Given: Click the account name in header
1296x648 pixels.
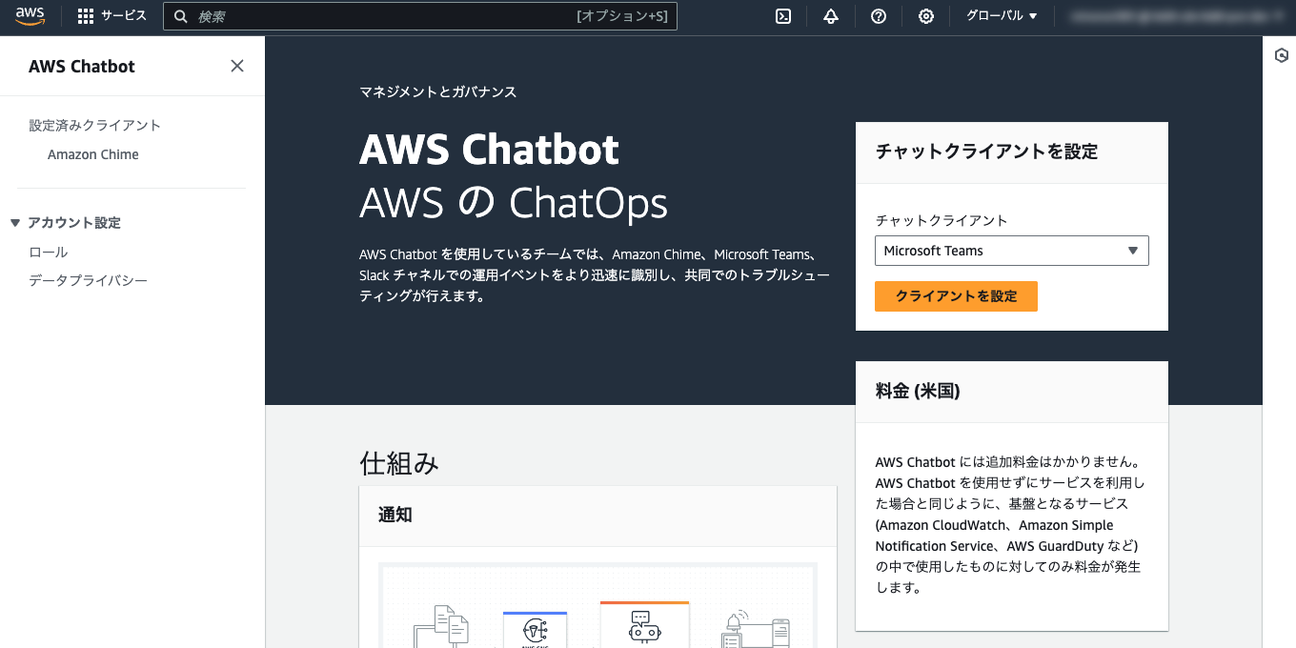Looking at the screenshot, I should tap(1177, 16).
